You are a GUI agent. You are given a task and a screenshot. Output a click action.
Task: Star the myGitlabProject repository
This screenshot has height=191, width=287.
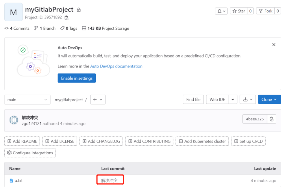pos(239,11)
